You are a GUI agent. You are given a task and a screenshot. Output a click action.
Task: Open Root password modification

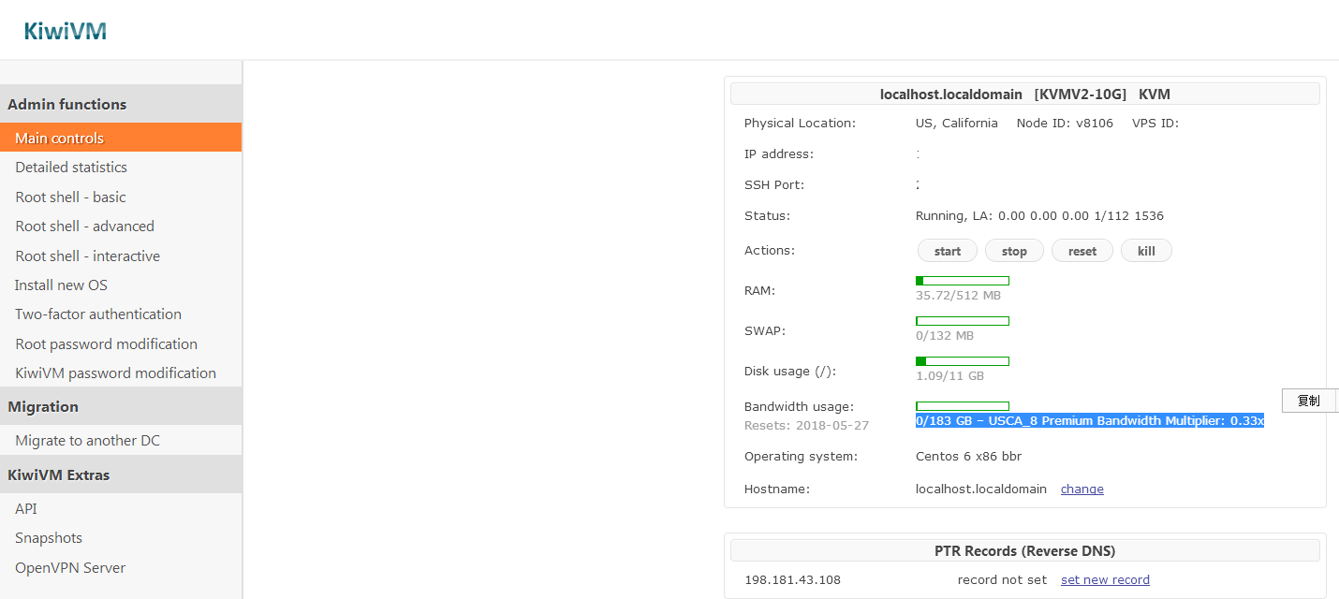106,343
